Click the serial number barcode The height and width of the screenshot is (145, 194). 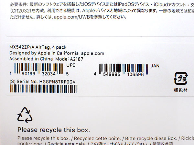(44, 89)
